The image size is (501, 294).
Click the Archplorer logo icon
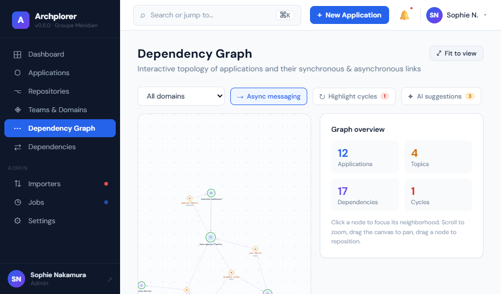coord(20,20)
